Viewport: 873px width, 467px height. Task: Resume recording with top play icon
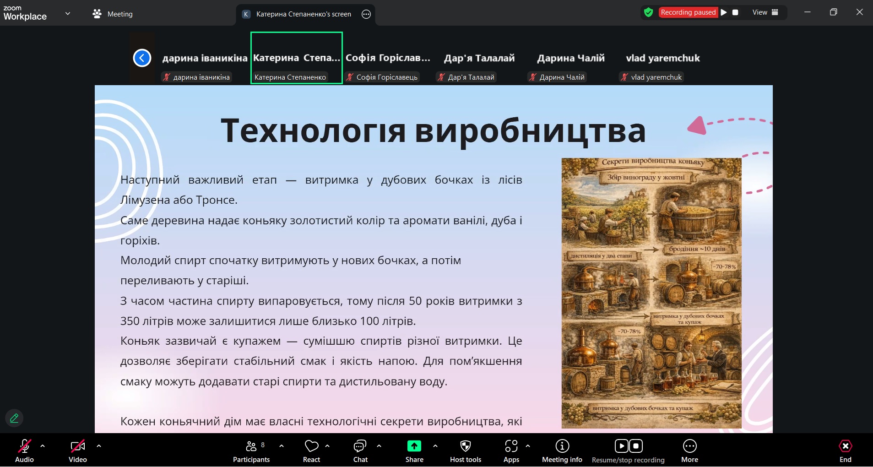click(x=724, y=12)
